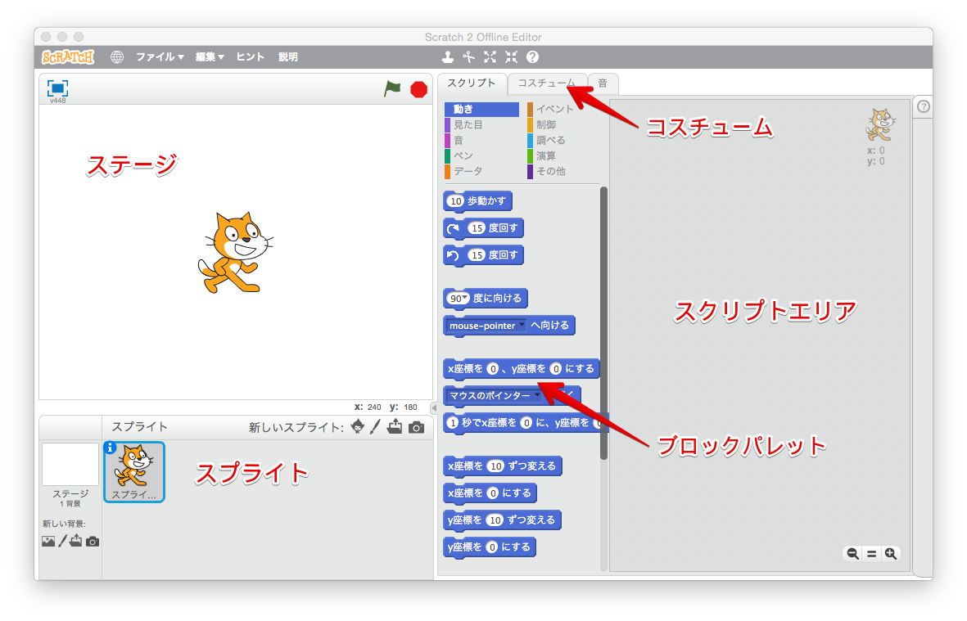The width and height of the screenshot is (967, 621).
Task: Switch stage to full screen mode
Action: (x=57, y=88)
